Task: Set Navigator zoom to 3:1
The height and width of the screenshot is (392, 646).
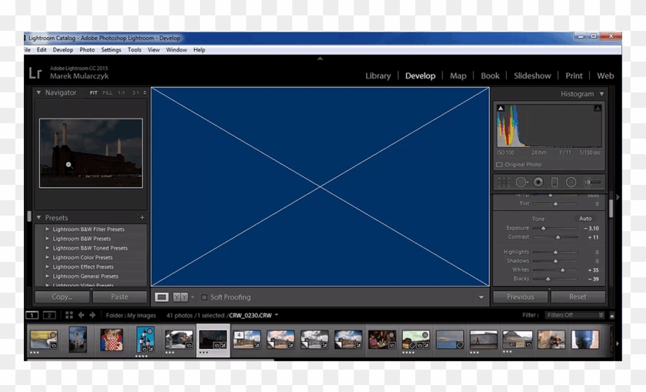Action: coord(135,93)
